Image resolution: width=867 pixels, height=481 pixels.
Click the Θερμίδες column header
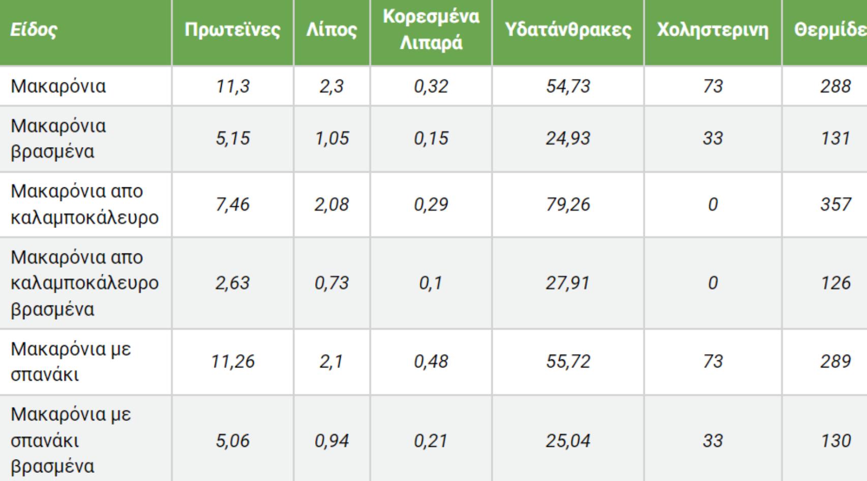[x=830, y=30]
